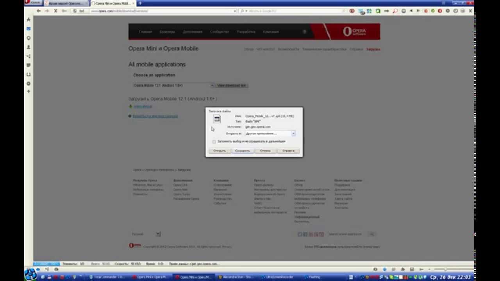500x281 pixels.
Task: Switch to UltraScreenRecorder taskbar button
Action: pos(279,277)
